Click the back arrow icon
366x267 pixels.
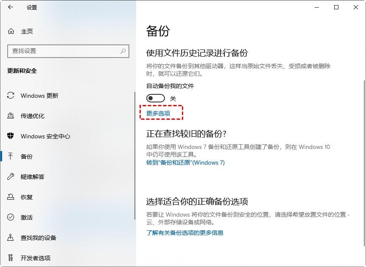(11, 7)
